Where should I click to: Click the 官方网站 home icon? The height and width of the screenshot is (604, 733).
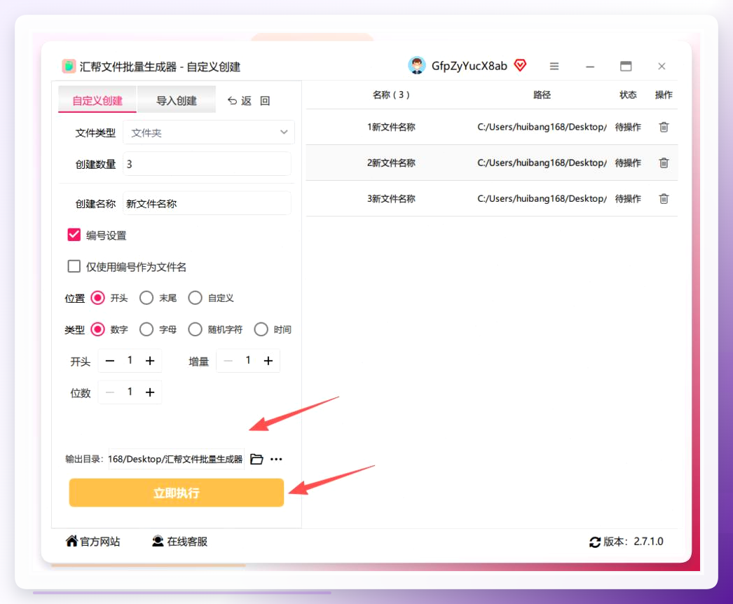pyautogui.click(x=71, y=541)
